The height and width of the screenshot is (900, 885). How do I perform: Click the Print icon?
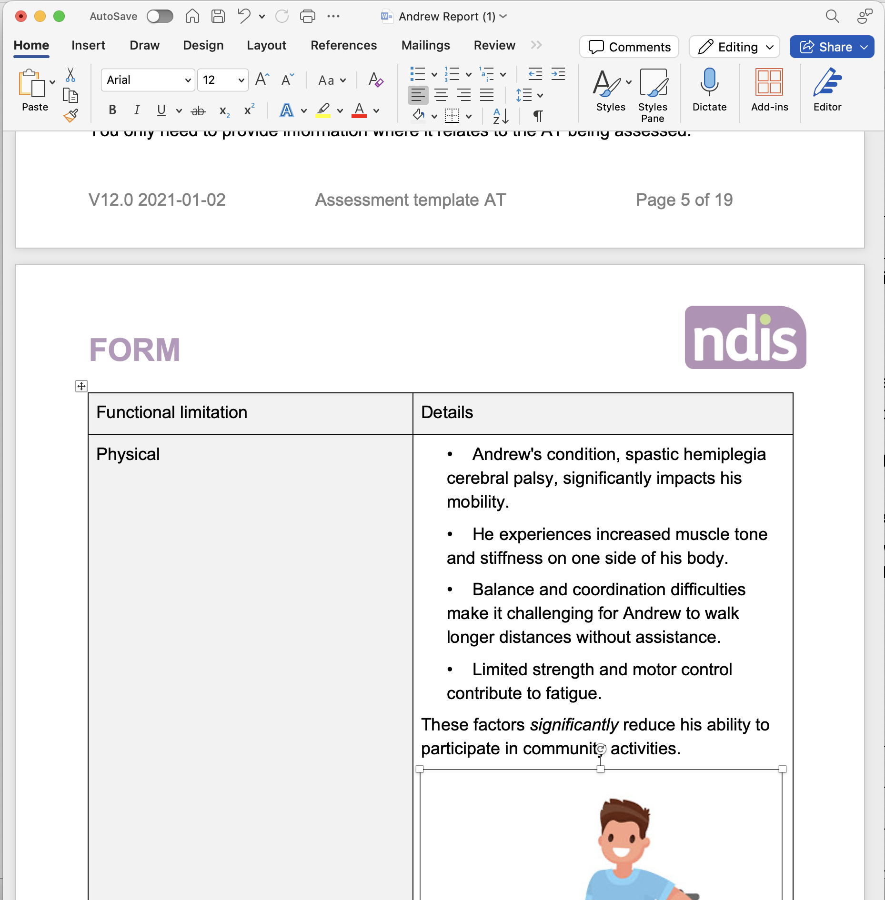click(x=308, y=16)
